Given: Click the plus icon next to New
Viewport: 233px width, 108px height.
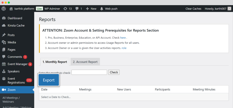Looking at the screenshot, I should (x=88, y=9).
